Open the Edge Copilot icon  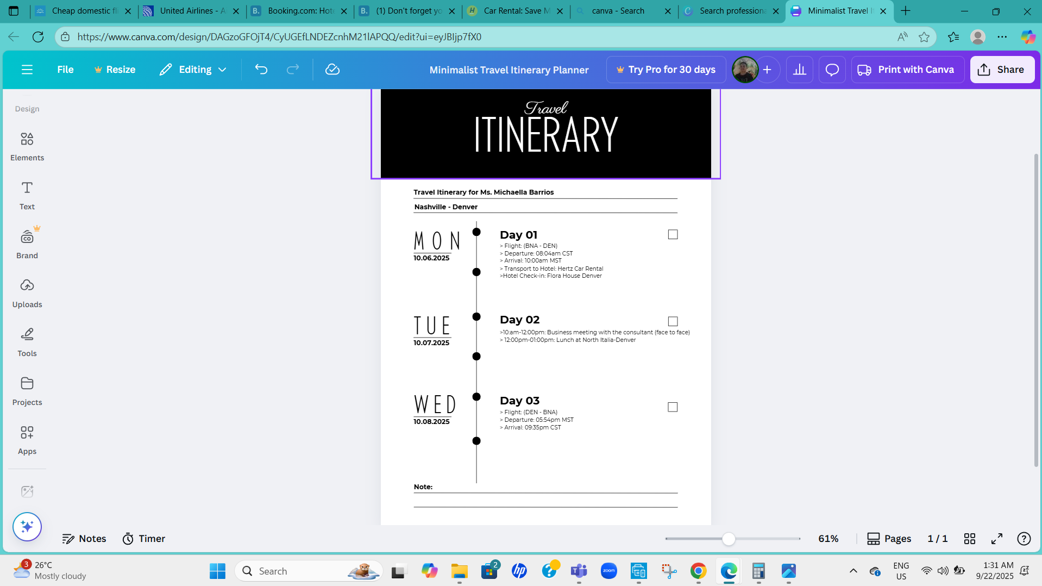click(x=1028, y=37)
